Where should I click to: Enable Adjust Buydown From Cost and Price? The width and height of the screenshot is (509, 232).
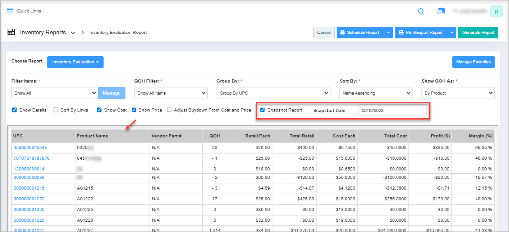[x=169, y=110]
